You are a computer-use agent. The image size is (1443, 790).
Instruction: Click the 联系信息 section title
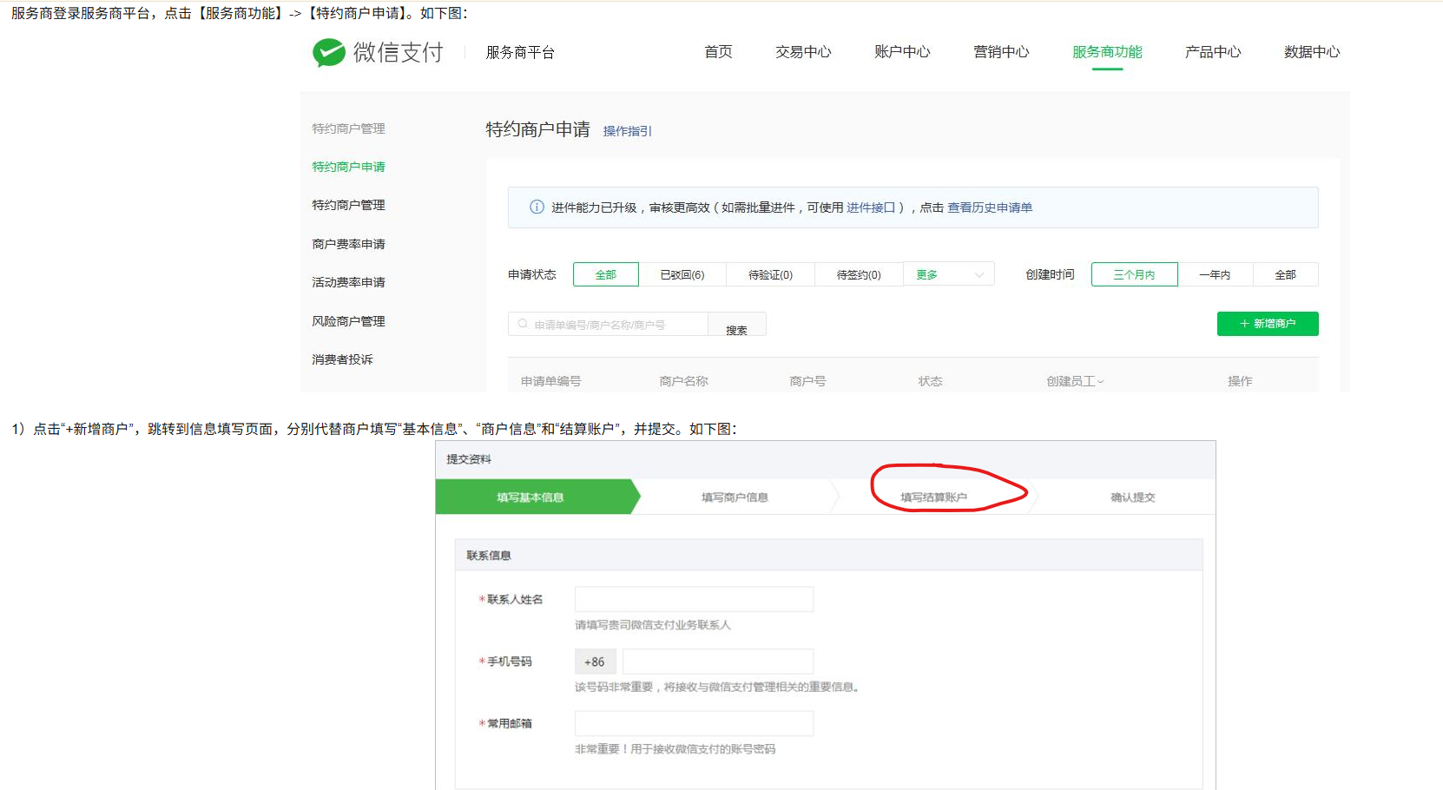pyautogui.click(x=489, y=556)
